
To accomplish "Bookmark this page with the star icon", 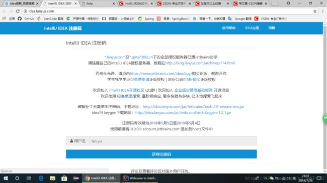I will pyautogui.click(x=315, y=11).
